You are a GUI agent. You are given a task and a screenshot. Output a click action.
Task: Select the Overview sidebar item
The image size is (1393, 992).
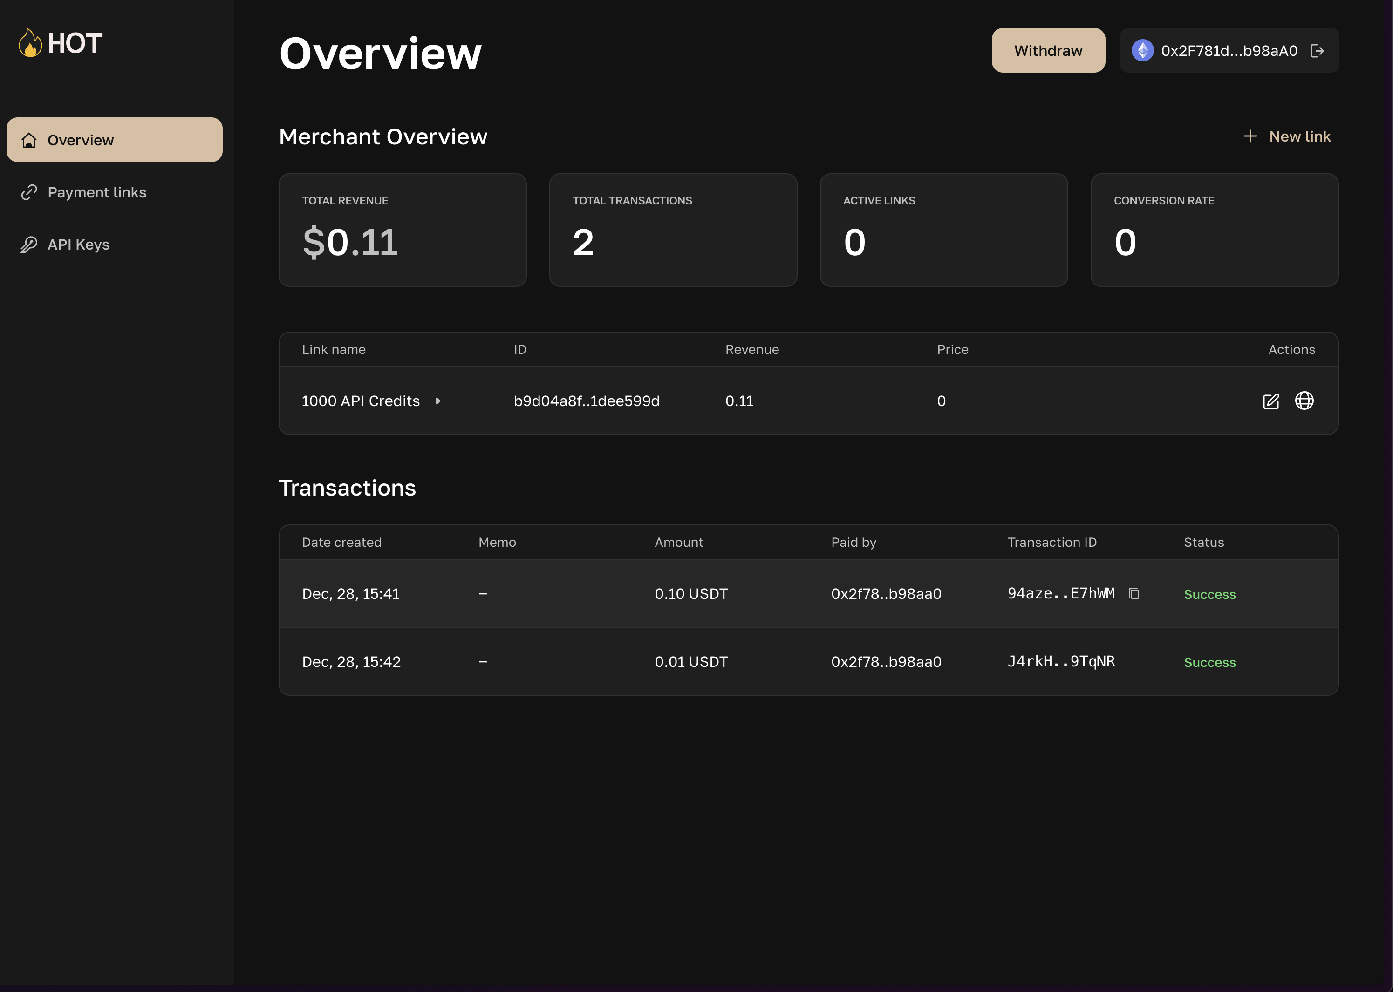[x=114, y=140]
